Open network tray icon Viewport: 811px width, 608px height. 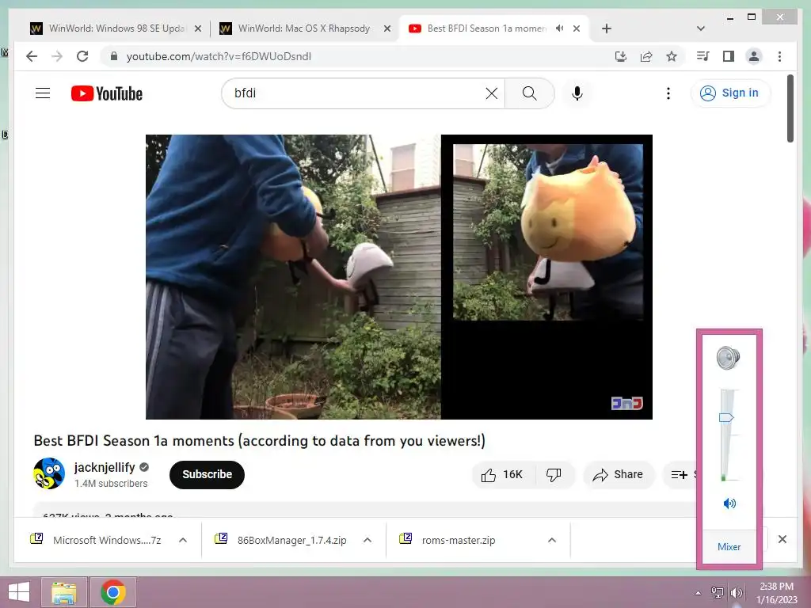pos(717,592)
